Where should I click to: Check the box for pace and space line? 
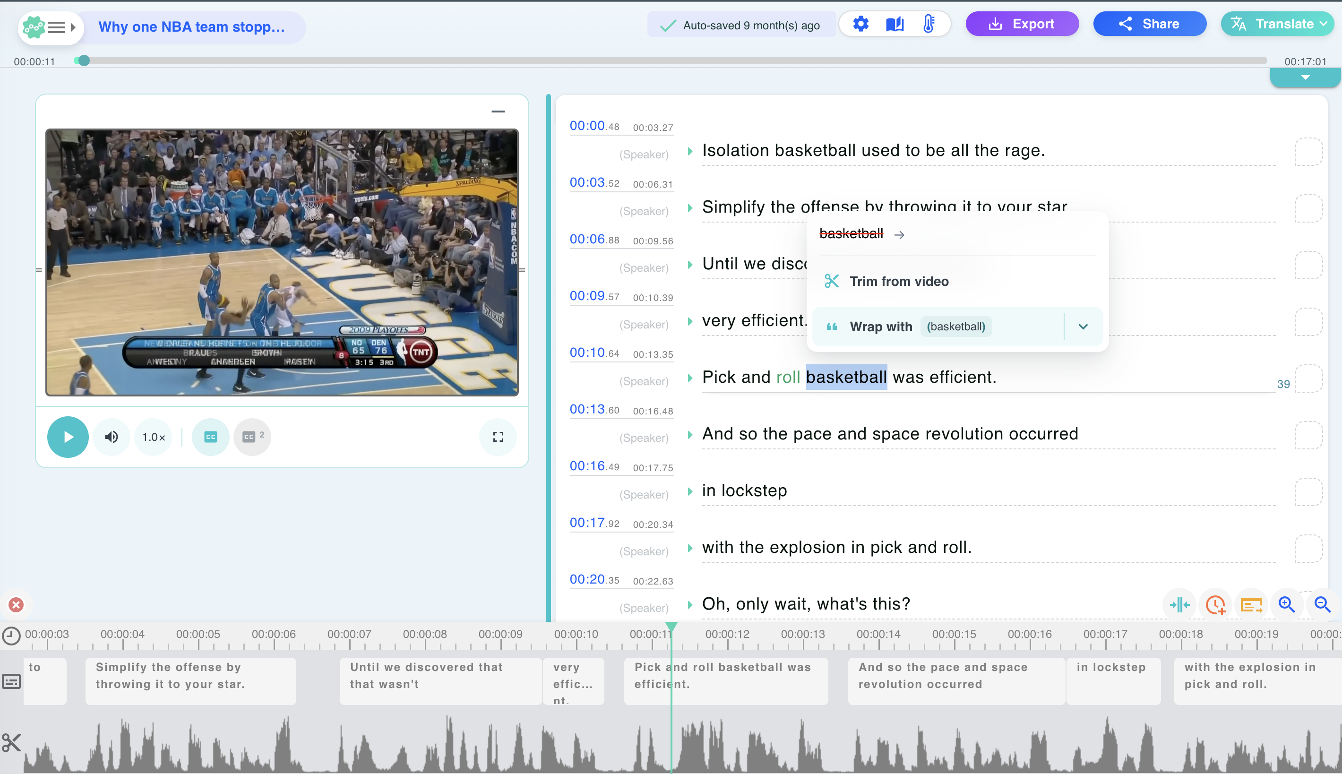1308,435
